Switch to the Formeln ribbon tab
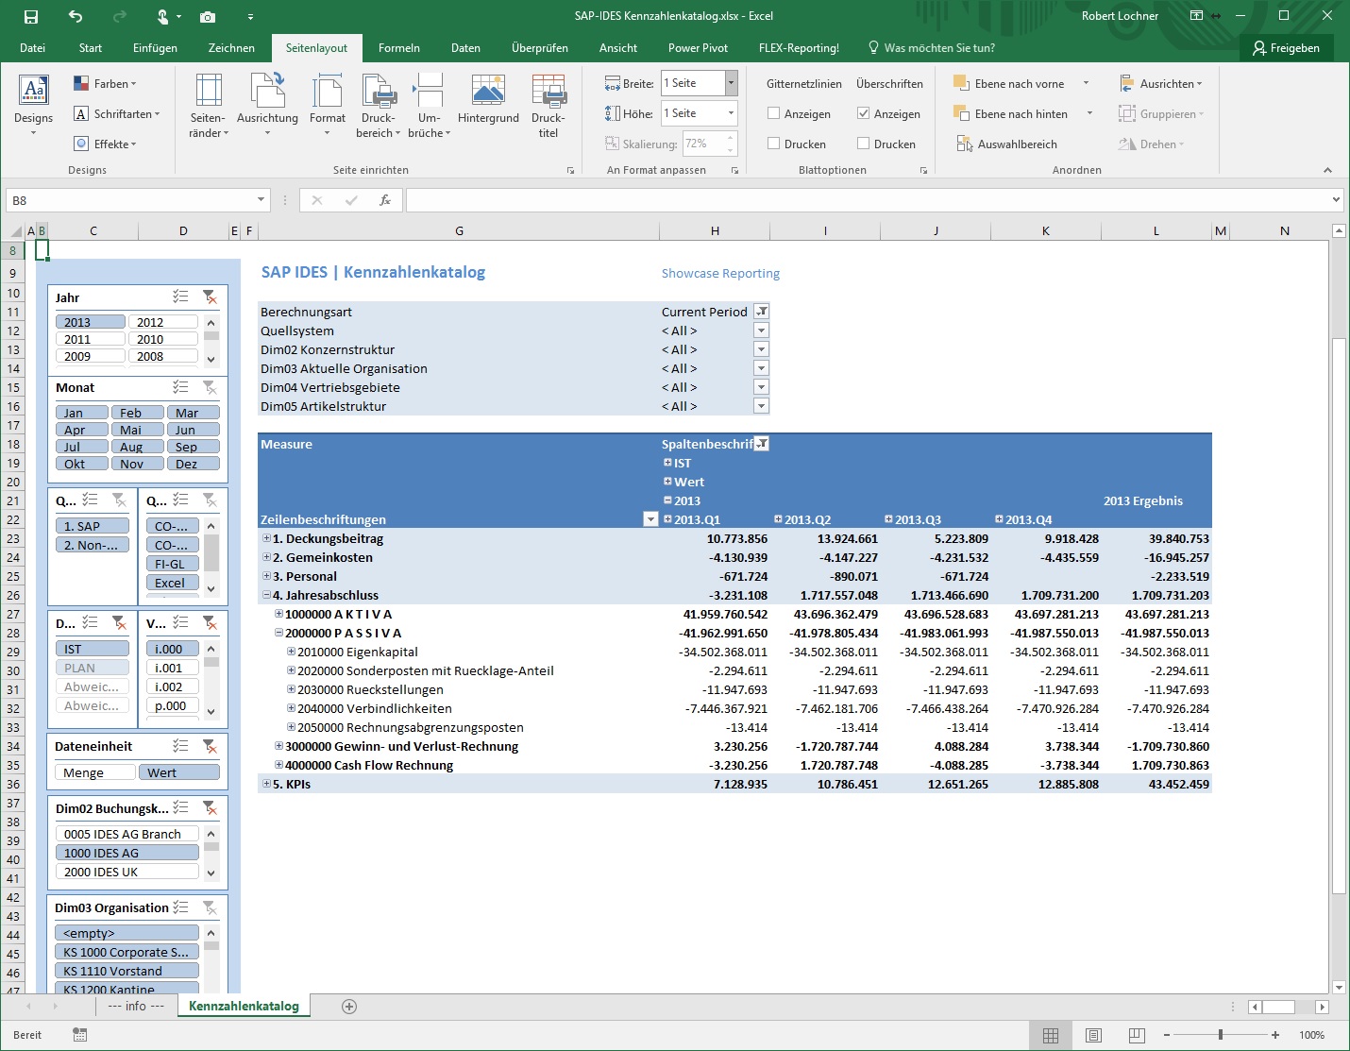Image resolution: width=1350 pixels, height=1051 pixels. tap(398, 47)
